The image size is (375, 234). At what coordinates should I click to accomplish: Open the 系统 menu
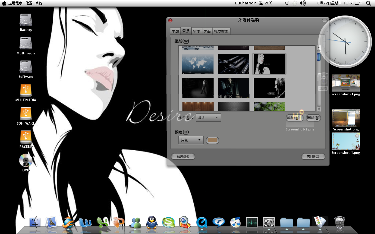pyautogui.click(x=39, y=3)
